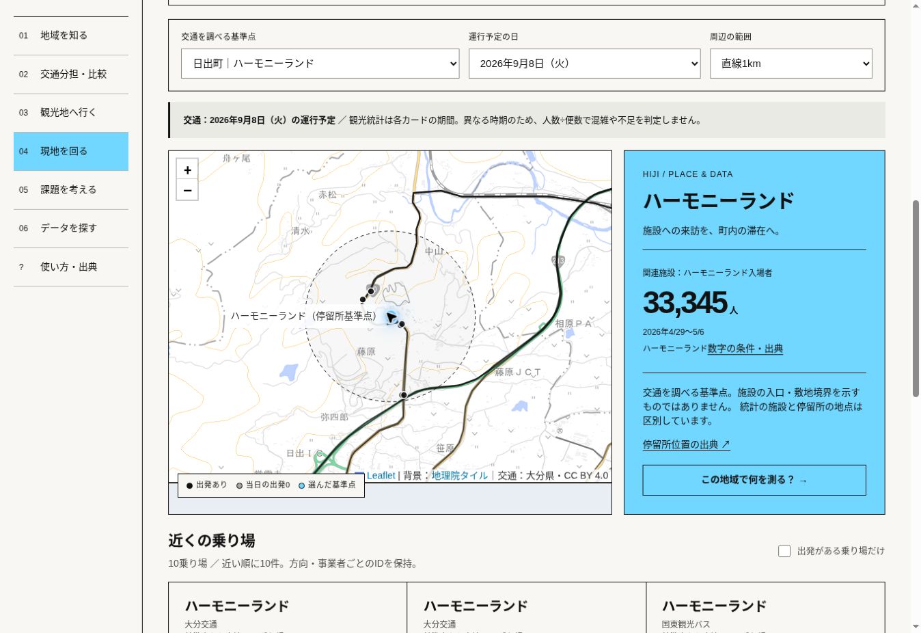The image size is (921, 633).
Task: Open the 使い方・出典 help page
Action: (x=71, y=267)
